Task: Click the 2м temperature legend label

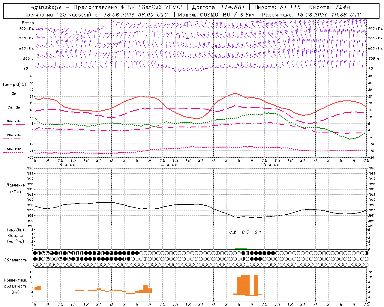Action: (x=14, y=94)
